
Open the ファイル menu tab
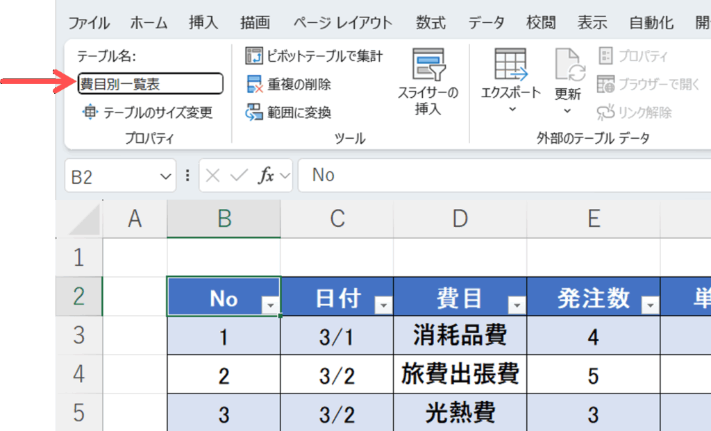point(89,23)
